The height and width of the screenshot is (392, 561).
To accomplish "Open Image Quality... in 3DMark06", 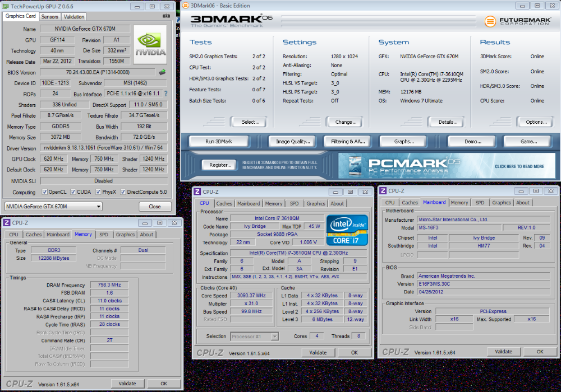I will click(x=293, y=141).
